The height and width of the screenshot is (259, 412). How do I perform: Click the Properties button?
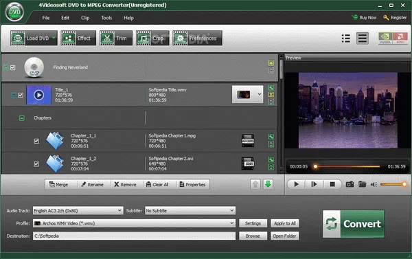pos(192,185)
